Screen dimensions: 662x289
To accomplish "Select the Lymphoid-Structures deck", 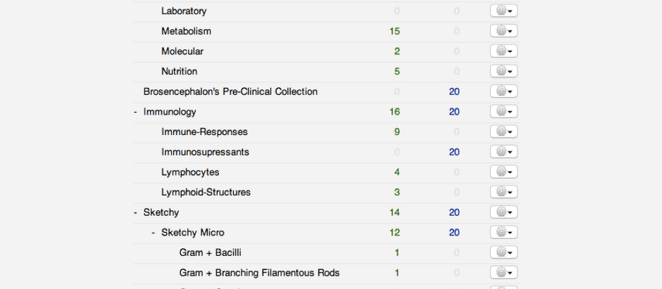I will pos(206,192).
